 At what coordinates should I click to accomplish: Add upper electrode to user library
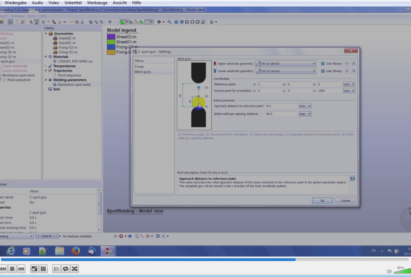pyautogui.click(x=347, y=64)
